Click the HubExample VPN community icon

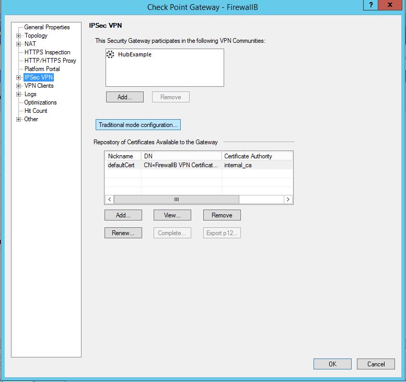click(110, 54)
